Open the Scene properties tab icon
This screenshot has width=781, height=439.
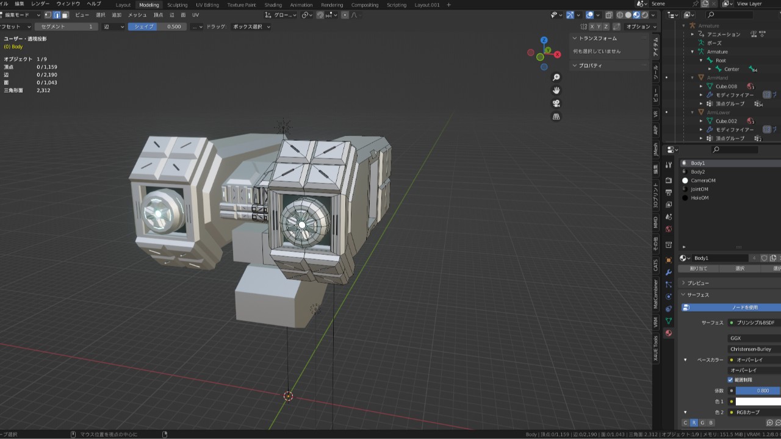pyautogui.click(x=669, y=217)
